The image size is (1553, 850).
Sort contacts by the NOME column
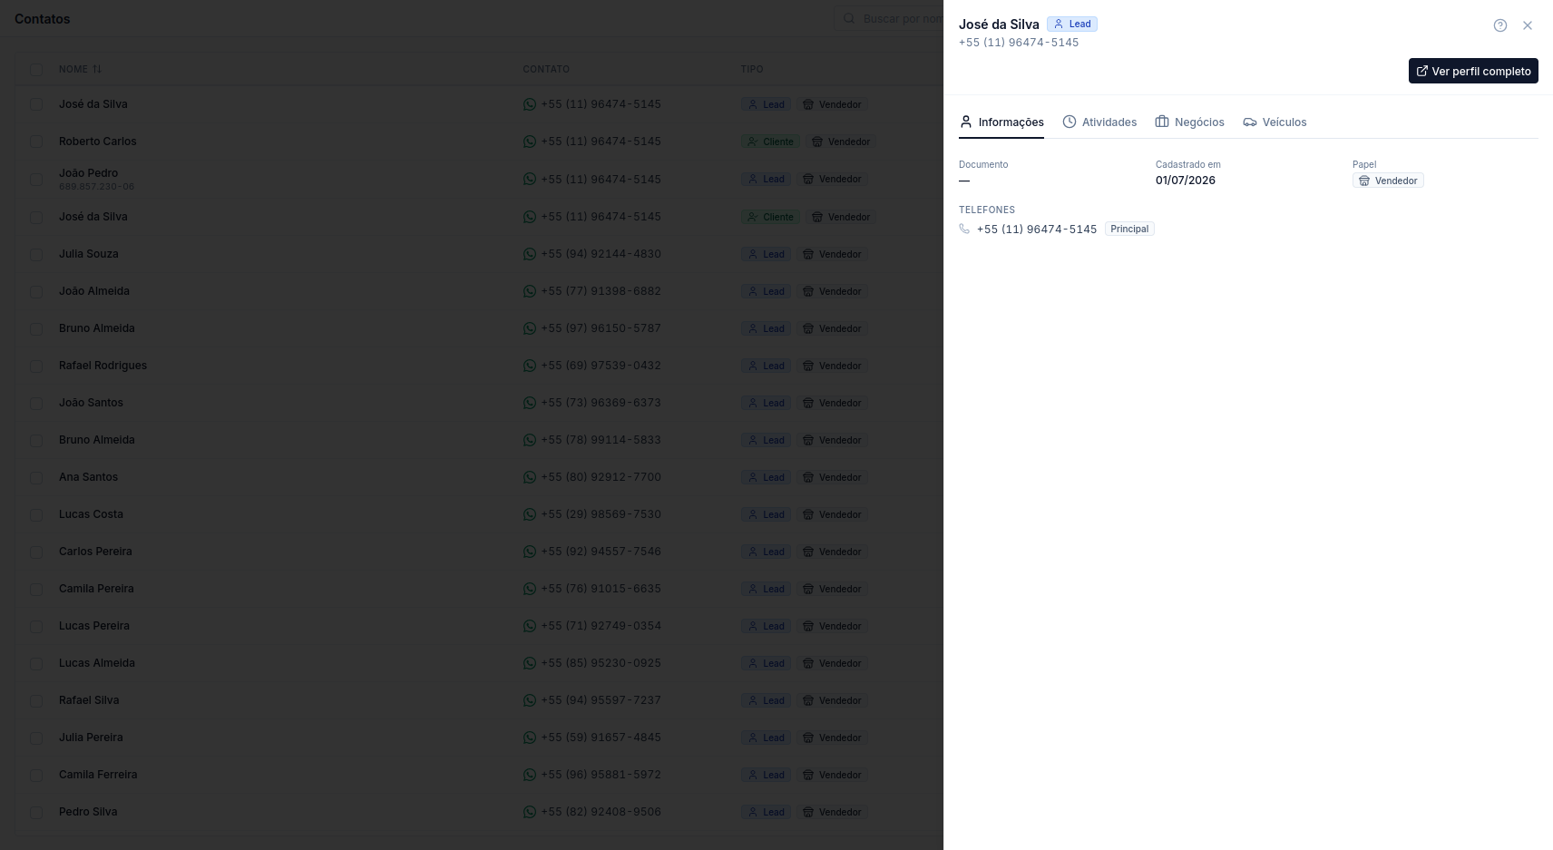81,69
